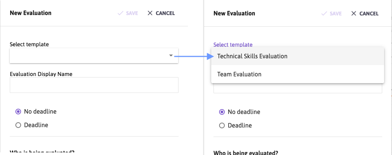
Task: Select Deadline radio in right panel
Action: [222, 125]
